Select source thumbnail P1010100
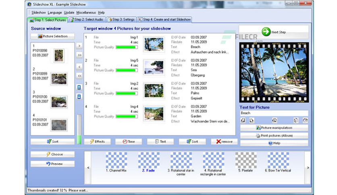This screenshot has width=337, height=195. click(x=59, y=102)
